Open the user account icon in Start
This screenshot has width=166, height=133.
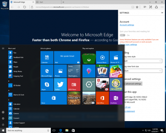click(x=3, y=112)
